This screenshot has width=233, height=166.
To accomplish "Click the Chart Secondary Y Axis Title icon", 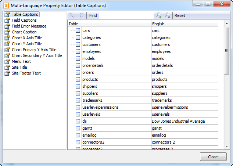I will (x=7, y=55).
